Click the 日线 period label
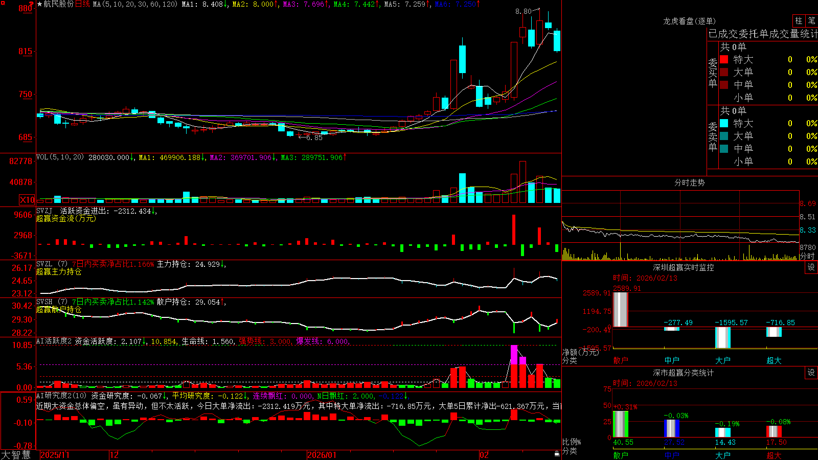Image resolution: width=818 pixels, height=460 pixels. (82, 4)
